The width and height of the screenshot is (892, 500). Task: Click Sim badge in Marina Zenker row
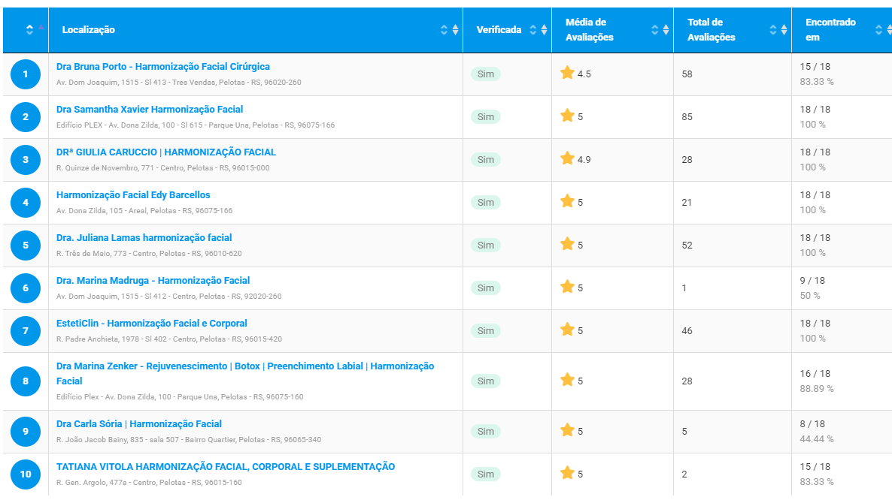coord(486,381)
